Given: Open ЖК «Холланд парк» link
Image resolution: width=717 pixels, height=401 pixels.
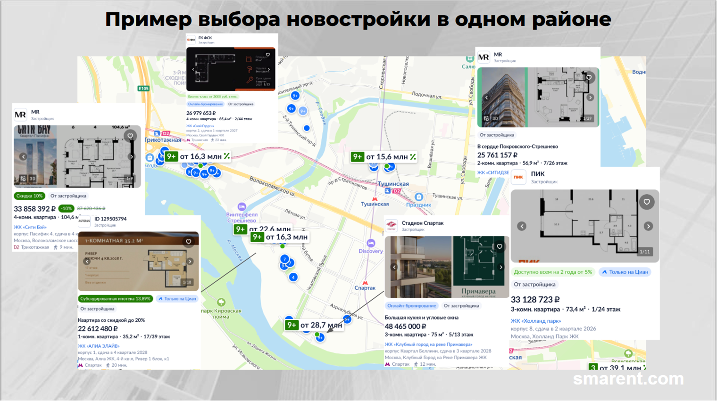Looking at the screenshot, I should tap(536, 321).
